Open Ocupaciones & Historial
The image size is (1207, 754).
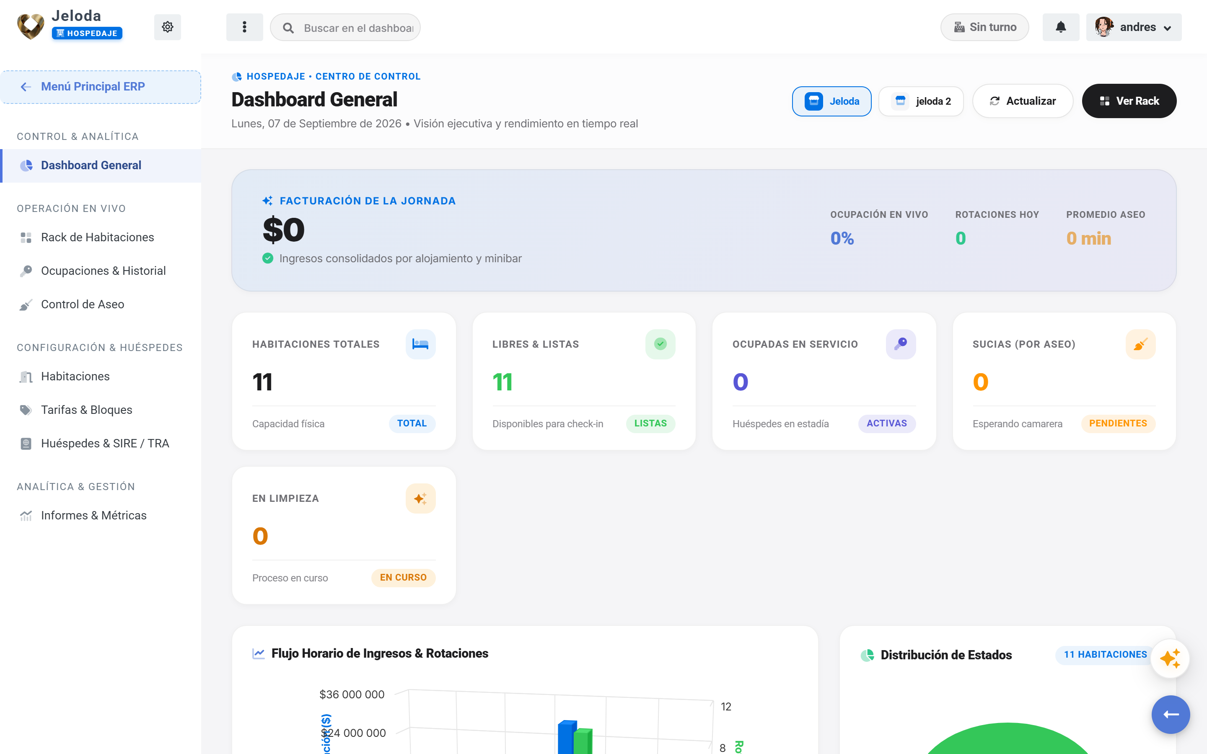[x=101, y=271]
